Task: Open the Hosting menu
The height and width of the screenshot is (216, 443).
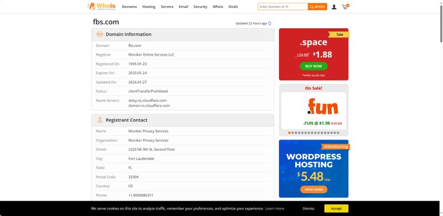Action: [x=149, y=7]
